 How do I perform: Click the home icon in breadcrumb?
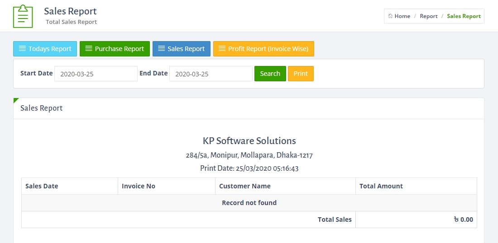[390, 16]
